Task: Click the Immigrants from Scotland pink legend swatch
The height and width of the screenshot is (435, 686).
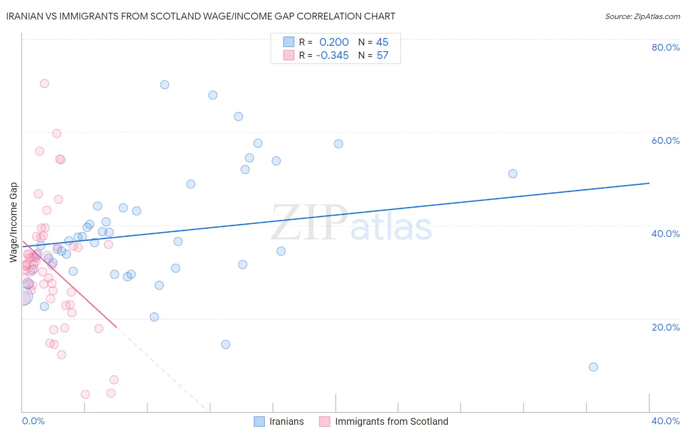Action: 325,421
